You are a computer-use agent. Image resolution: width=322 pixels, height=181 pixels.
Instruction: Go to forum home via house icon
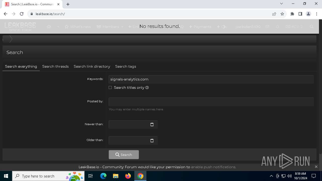pyautogui.click(x=49, y=27)
